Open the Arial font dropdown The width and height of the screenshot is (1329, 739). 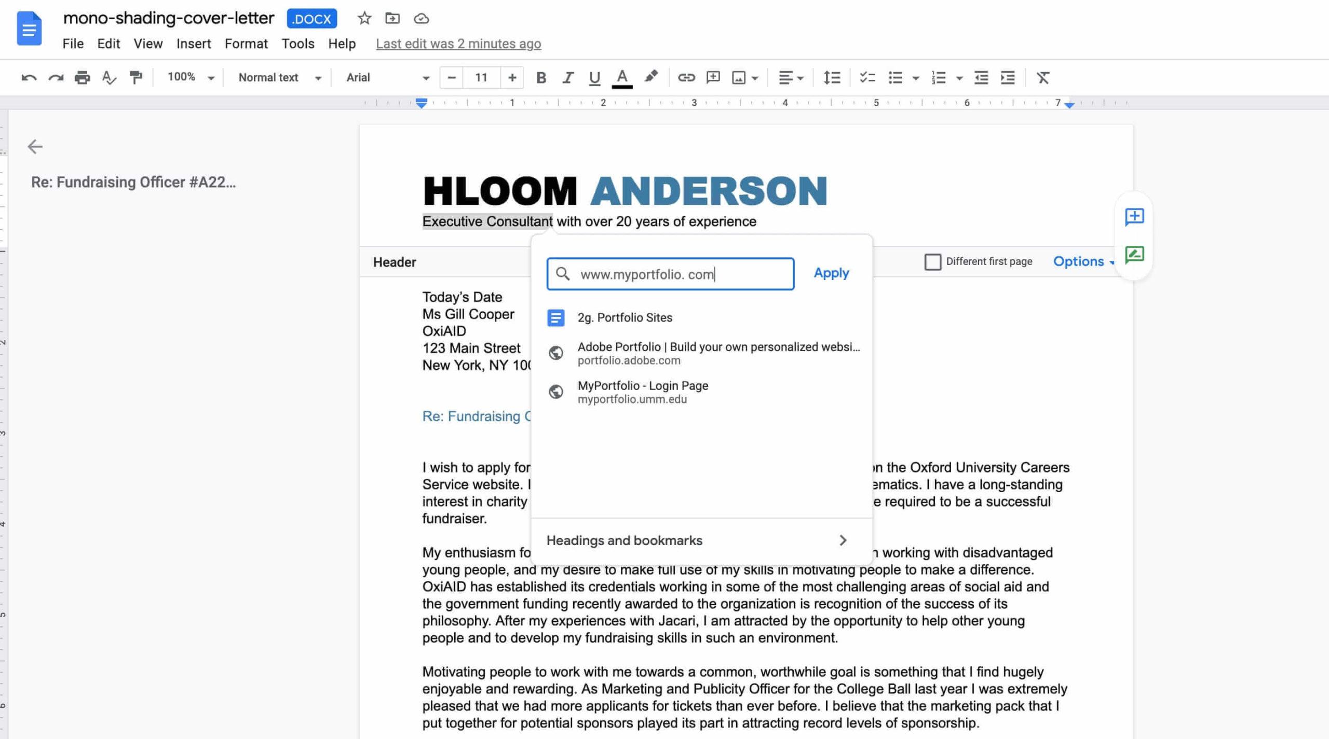388,78
